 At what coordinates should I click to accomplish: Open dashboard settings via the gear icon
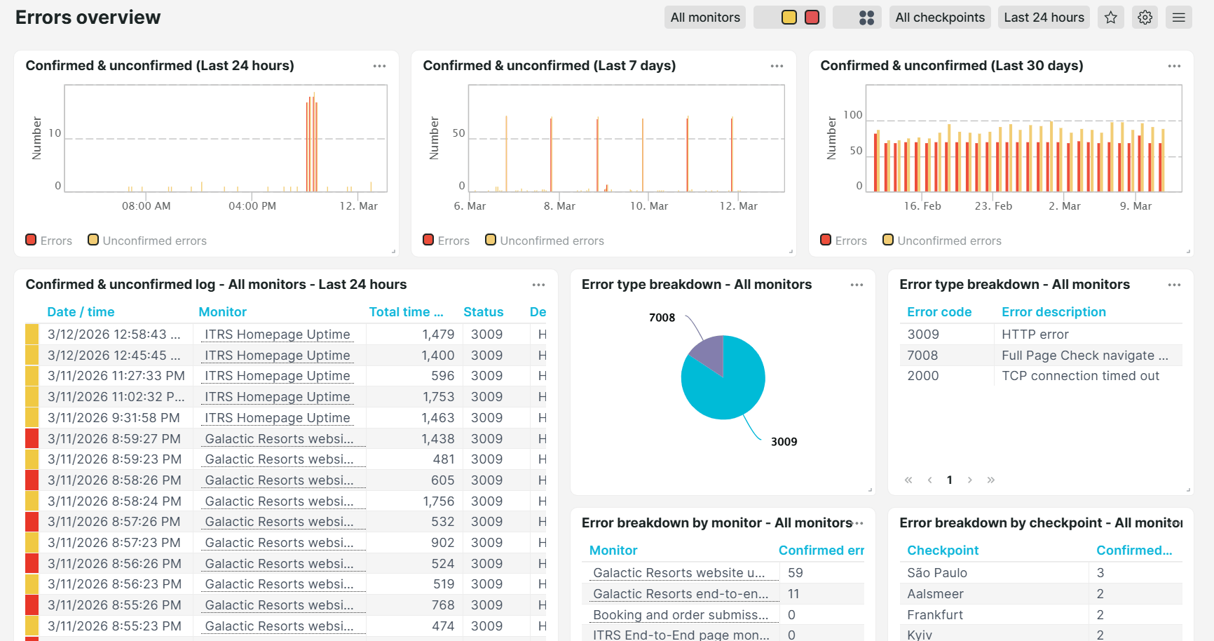[x=1145, y=17]
